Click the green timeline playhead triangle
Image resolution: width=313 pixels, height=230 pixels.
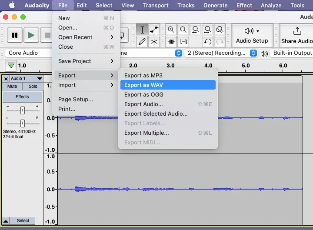point(11,65)
